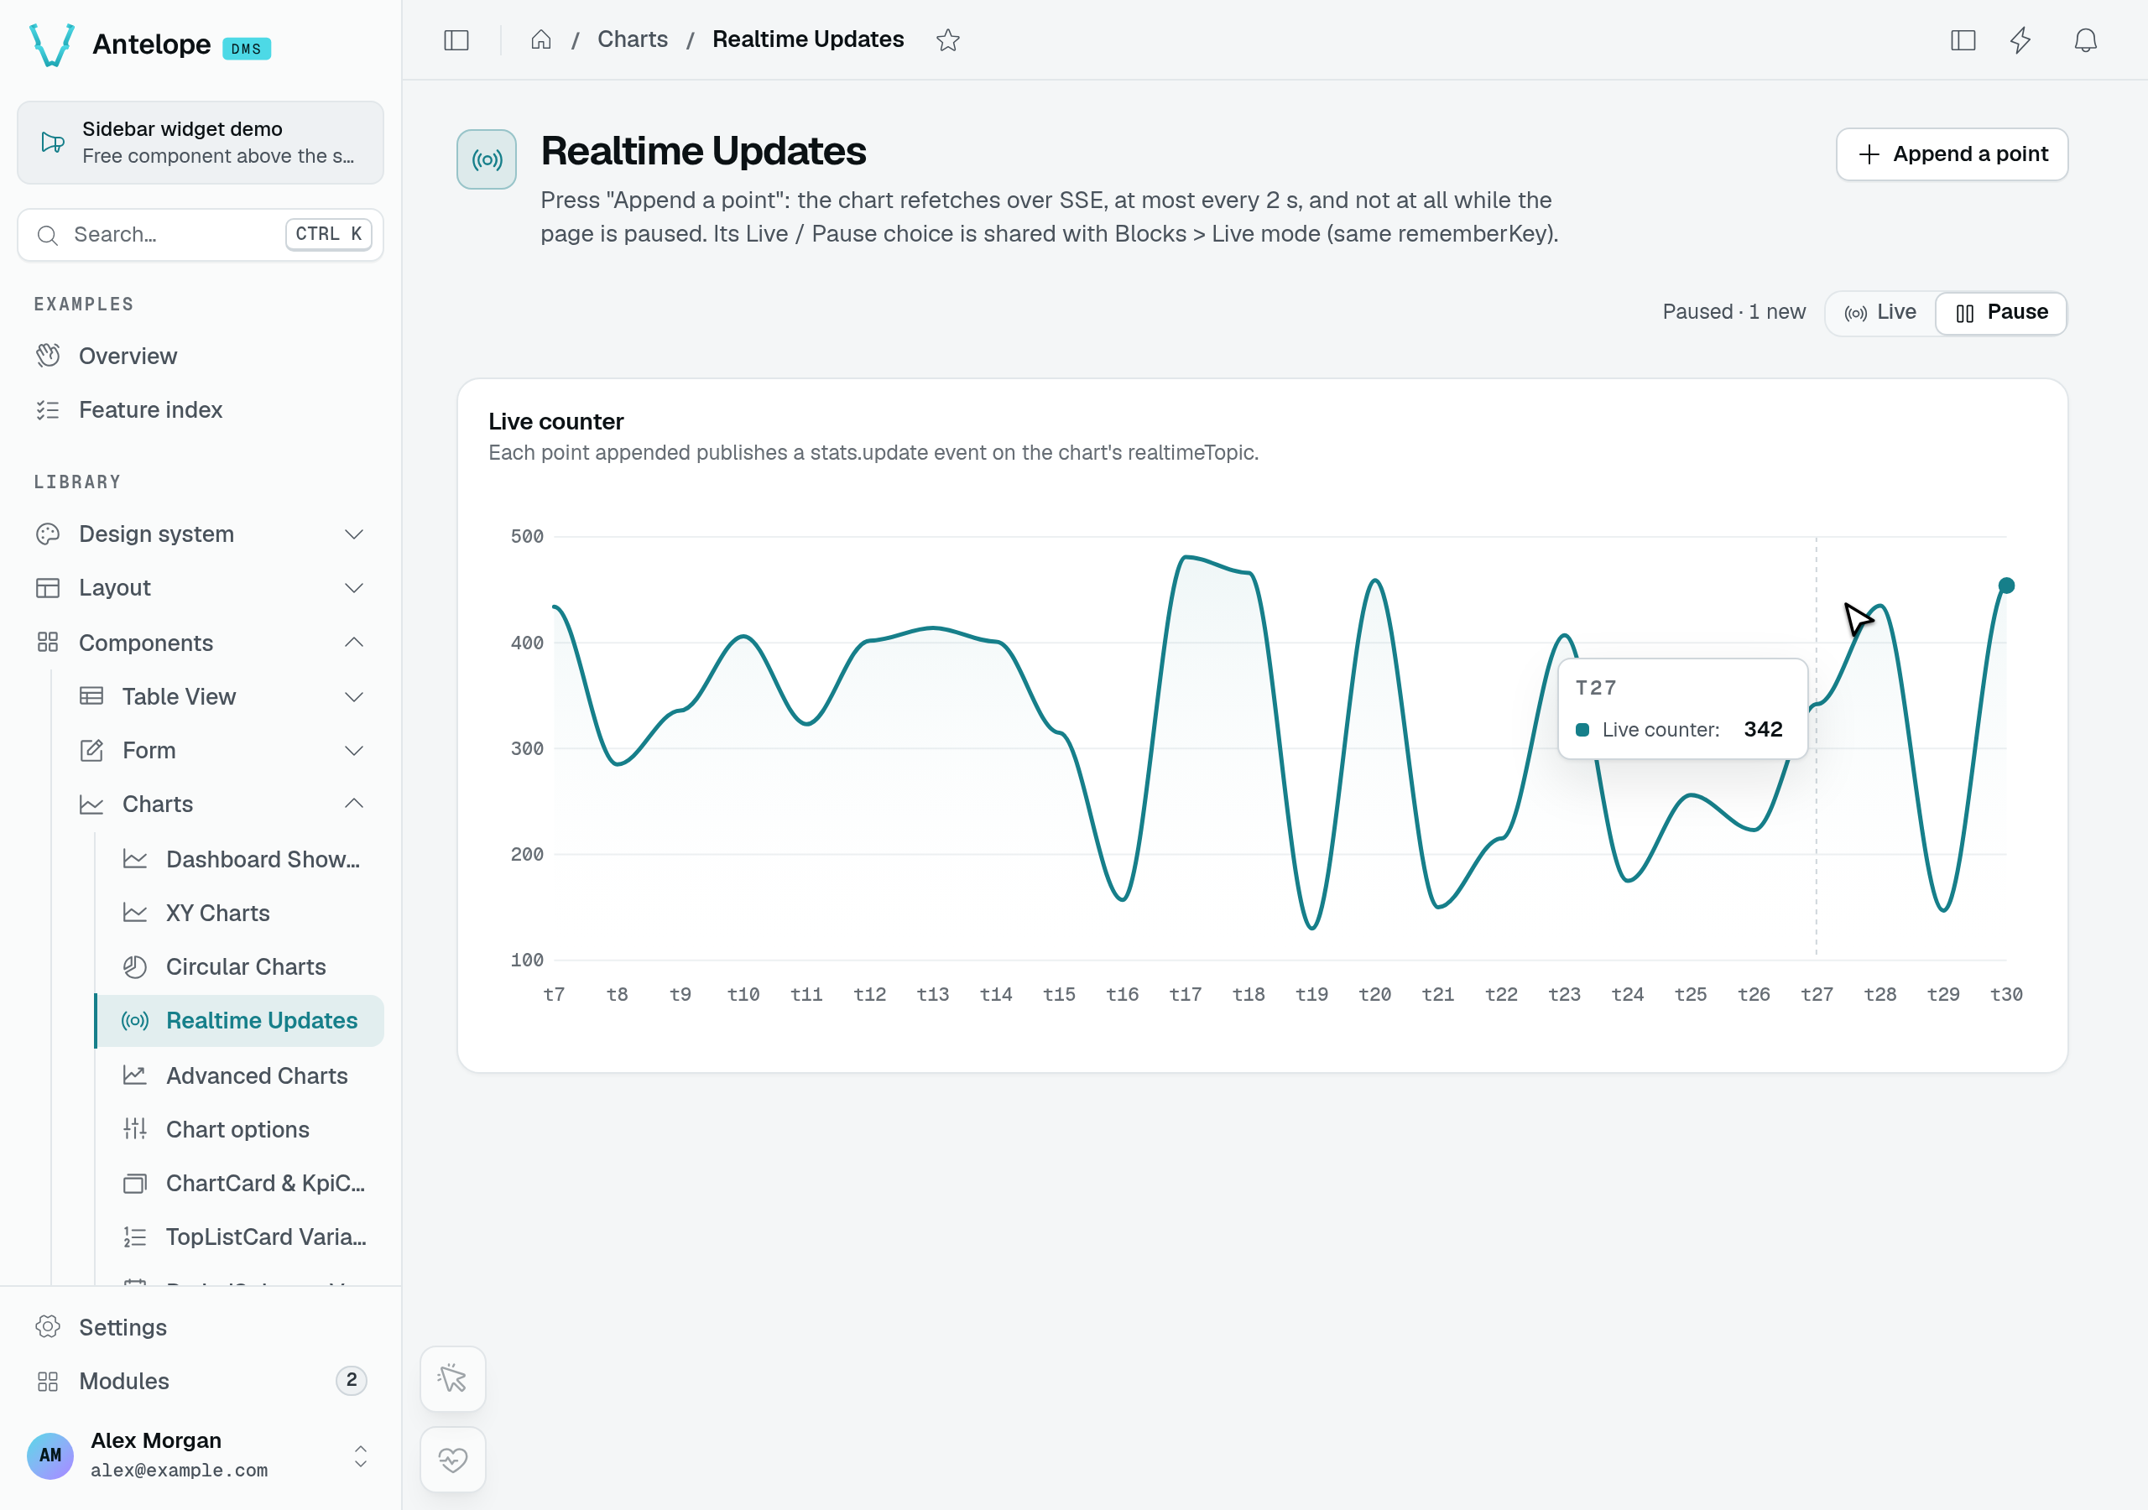Star the Realtime Updates page as favorite
The image size is (2148, 1510).
click(947, 40)
